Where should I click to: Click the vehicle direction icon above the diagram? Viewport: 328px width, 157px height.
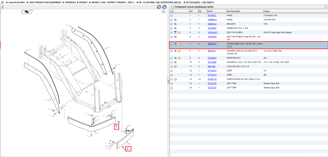pos(27,12)
